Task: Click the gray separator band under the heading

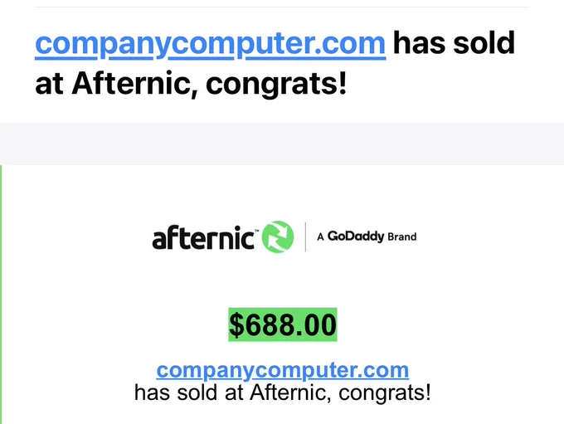Action: (x=282, y=144)
